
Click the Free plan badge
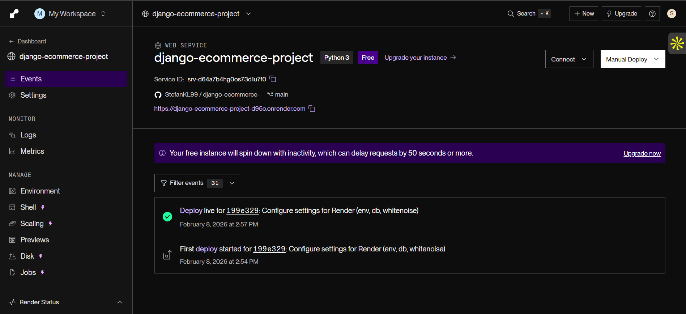(x=368, y=58)
